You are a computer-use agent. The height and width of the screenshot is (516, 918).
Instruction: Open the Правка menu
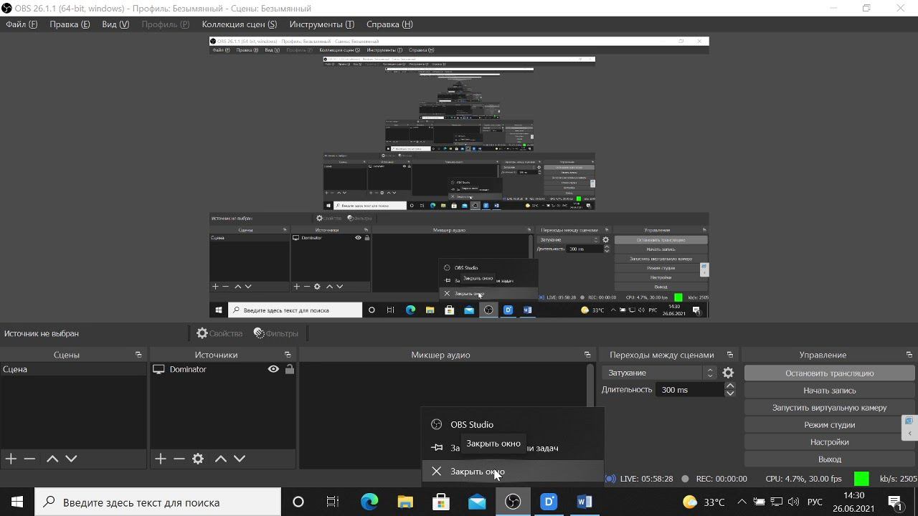tap(70, 24)
